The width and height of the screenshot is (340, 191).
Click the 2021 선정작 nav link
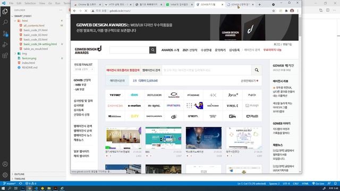pyautogui.click(x=190, y=50)
